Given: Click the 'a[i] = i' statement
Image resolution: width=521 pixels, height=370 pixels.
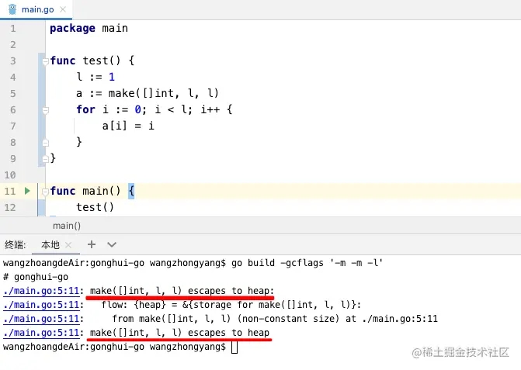Looking at the screenshot, I should [x=128, y=126].
